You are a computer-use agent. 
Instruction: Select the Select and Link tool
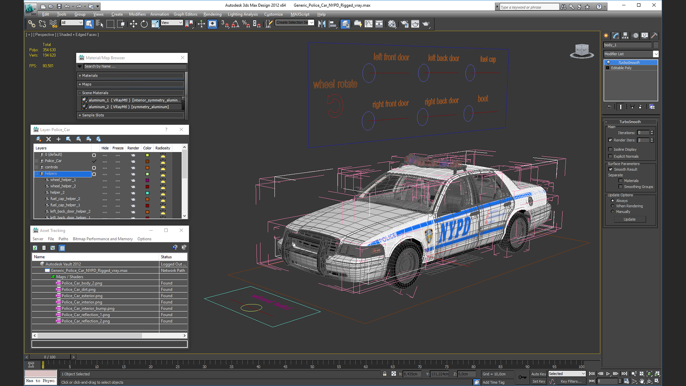click(x=32, y=24)
